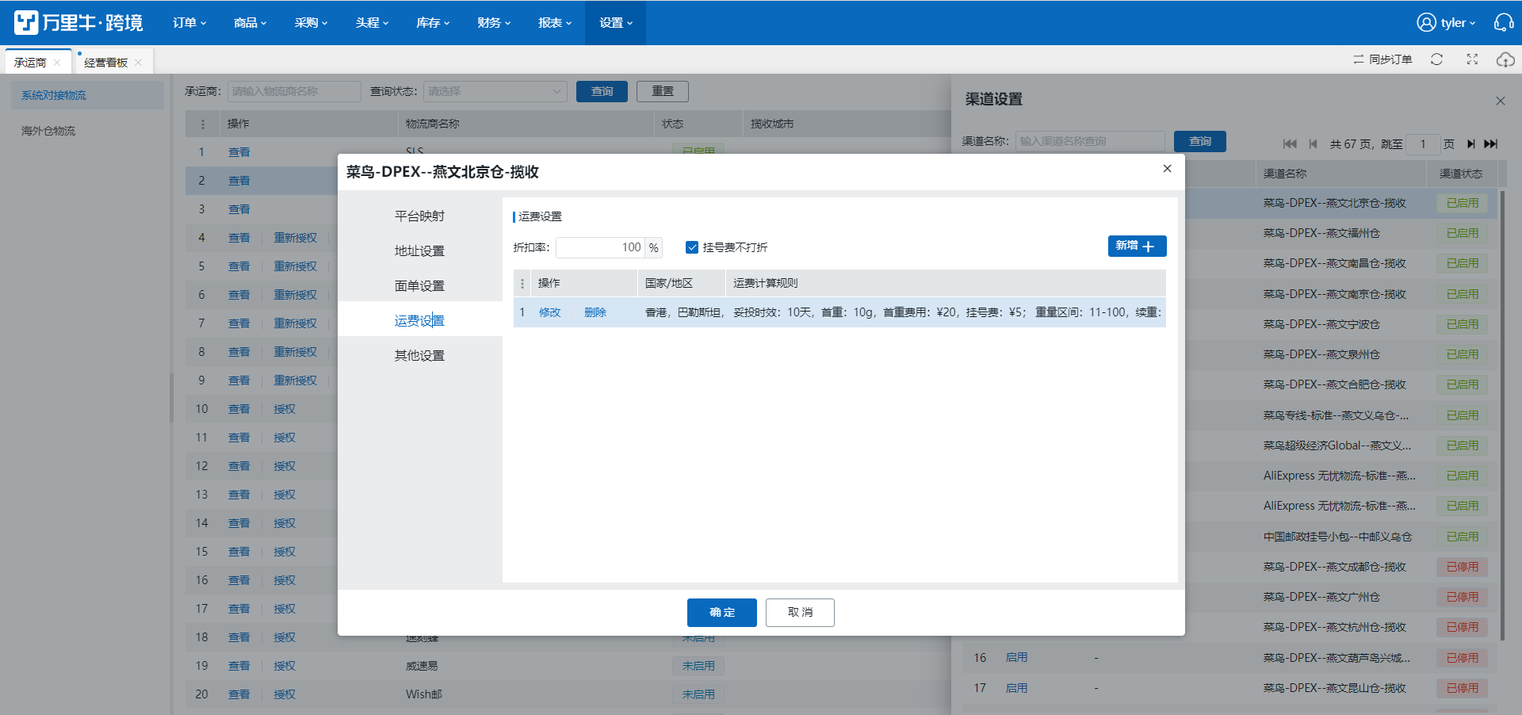1522x715 pixels.
Task: Open the 设置 menu dropdown
Action: coord(616,23)
